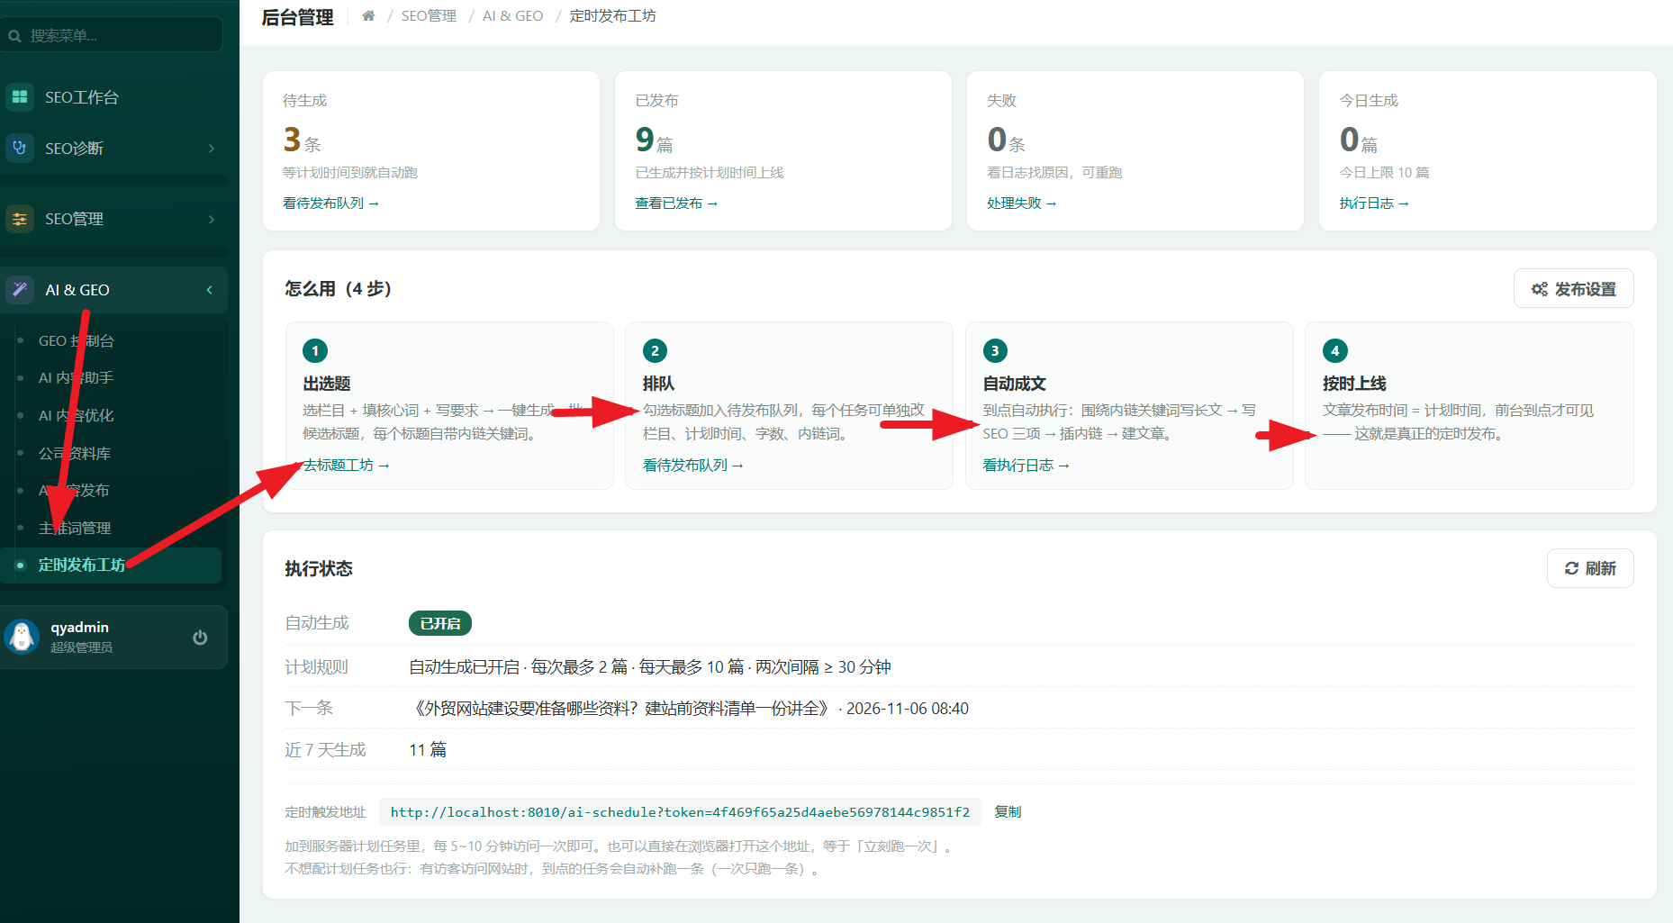Open GEO控制台 submenu item

pyautogui.click(x=77, y=340)
